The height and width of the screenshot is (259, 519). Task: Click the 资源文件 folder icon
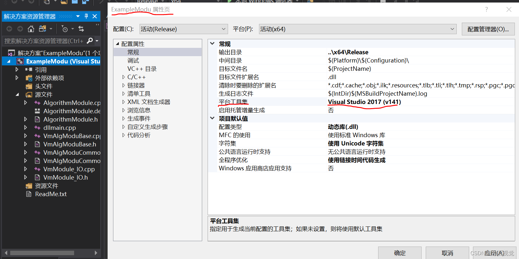[x=29, y=186]
